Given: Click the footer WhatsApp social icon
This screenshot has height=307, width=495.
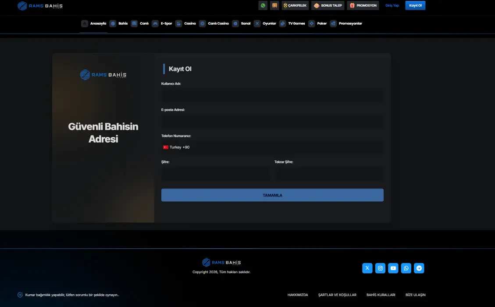Looking at the screenshot, I should (406, 268).
